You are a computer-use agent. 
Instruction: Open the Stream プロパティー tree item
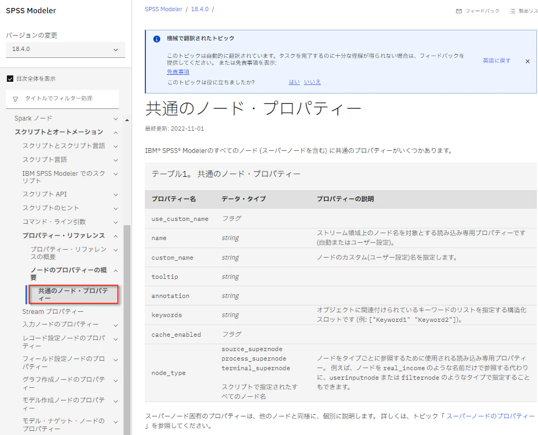53,312
